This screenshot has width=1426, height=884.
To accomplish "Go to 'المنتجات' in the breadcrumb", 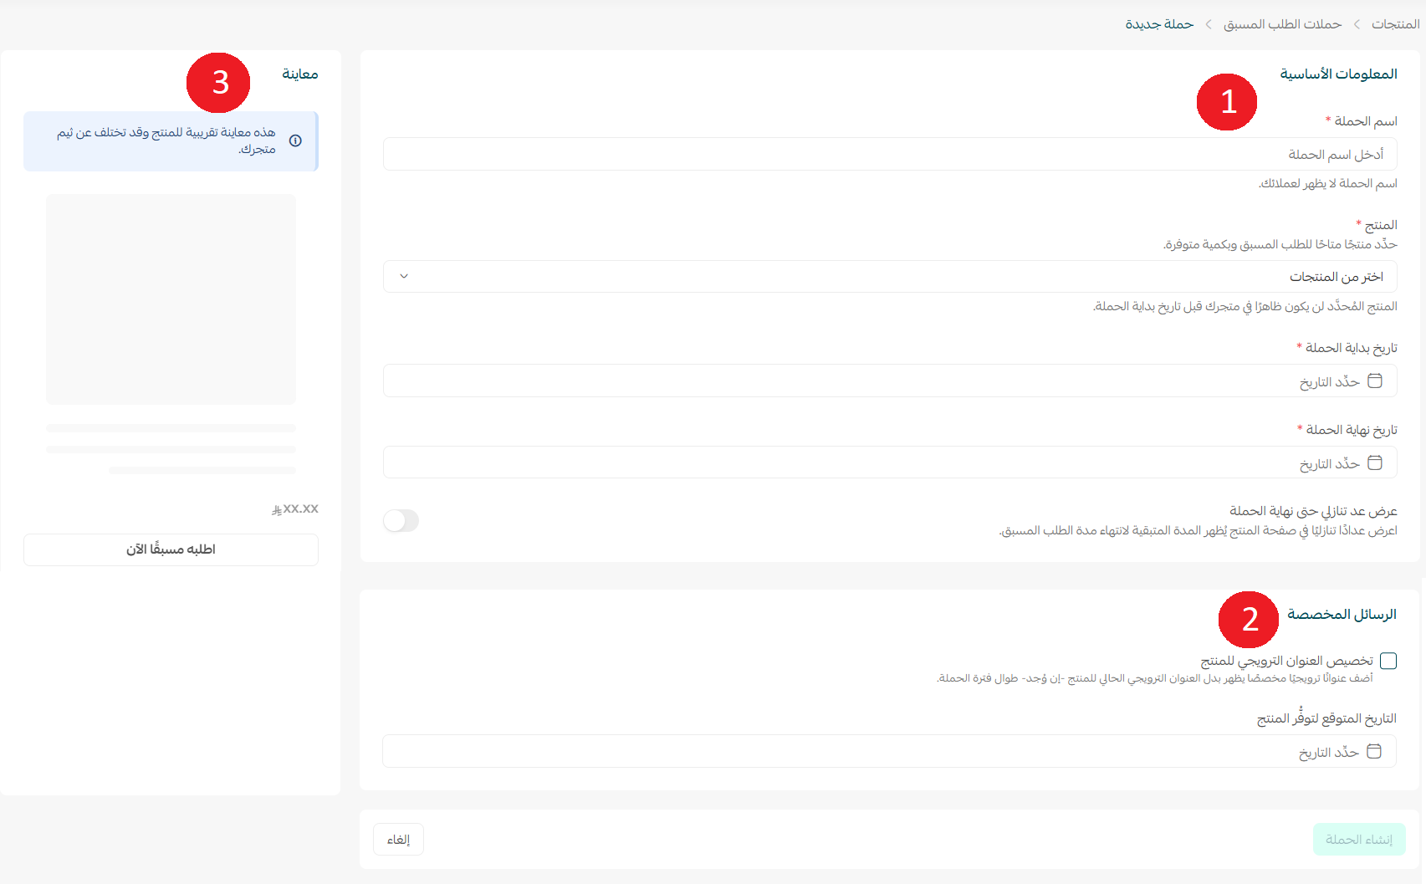I will (x=1395, y=24).
